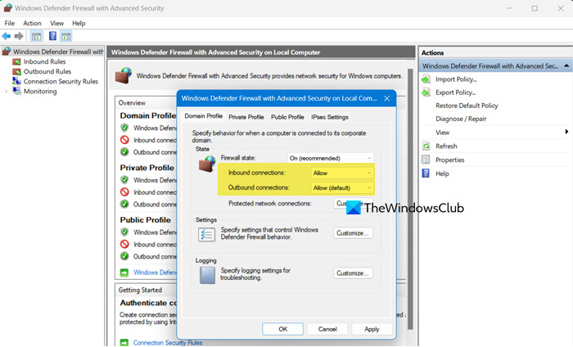Image resolution: width=573 pixels, height=347 pixels.
Task: Click the Back arrow toolbar icon
Action: pos(7,36)
